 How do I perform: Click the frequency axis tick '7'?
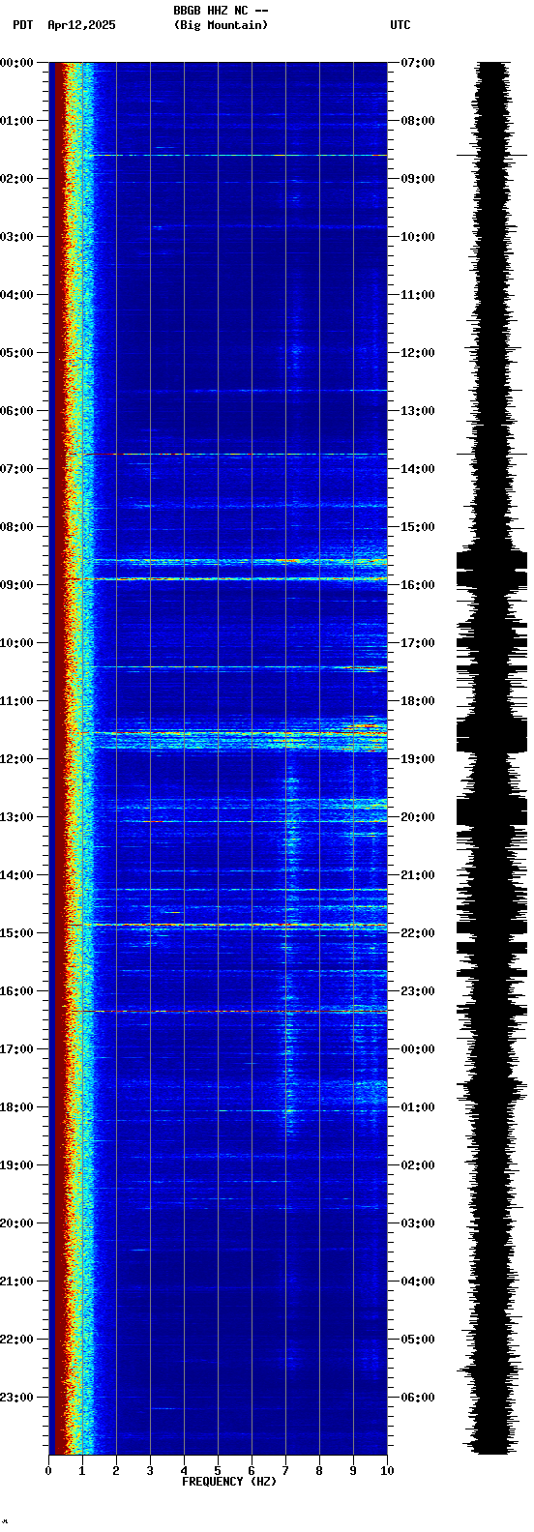coord(285,1471)
